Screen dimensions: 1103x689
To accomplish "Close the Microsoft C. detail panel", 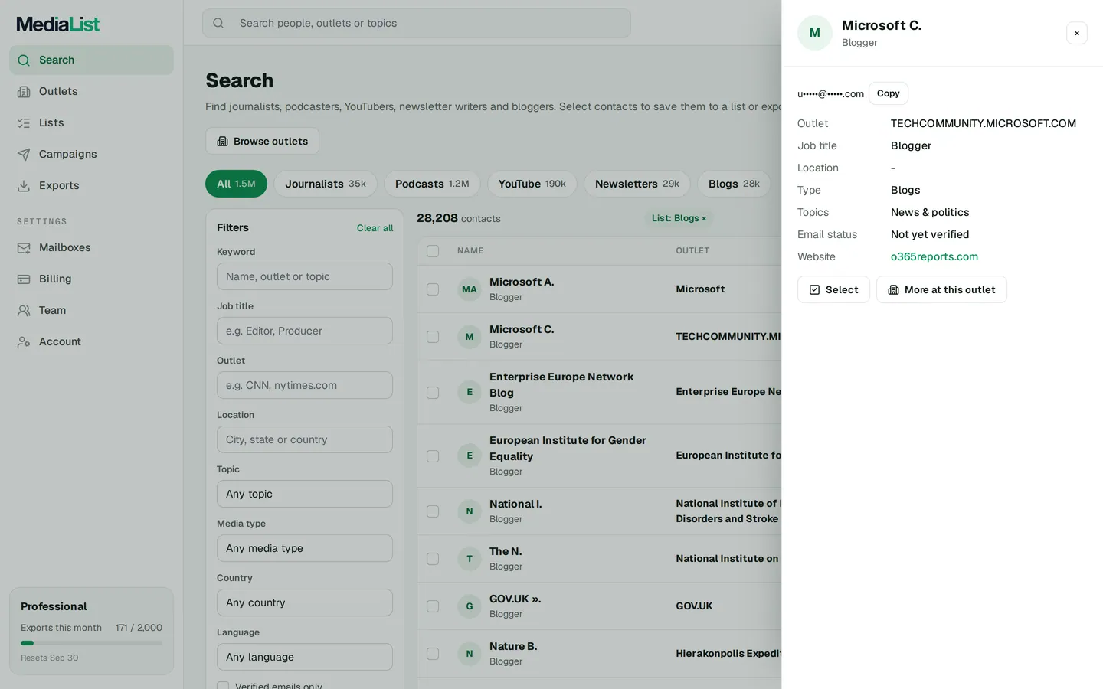I will coord(1076,33).
